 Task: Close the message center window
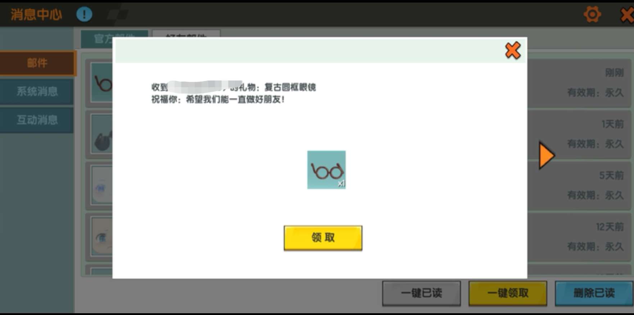(627, 15)
